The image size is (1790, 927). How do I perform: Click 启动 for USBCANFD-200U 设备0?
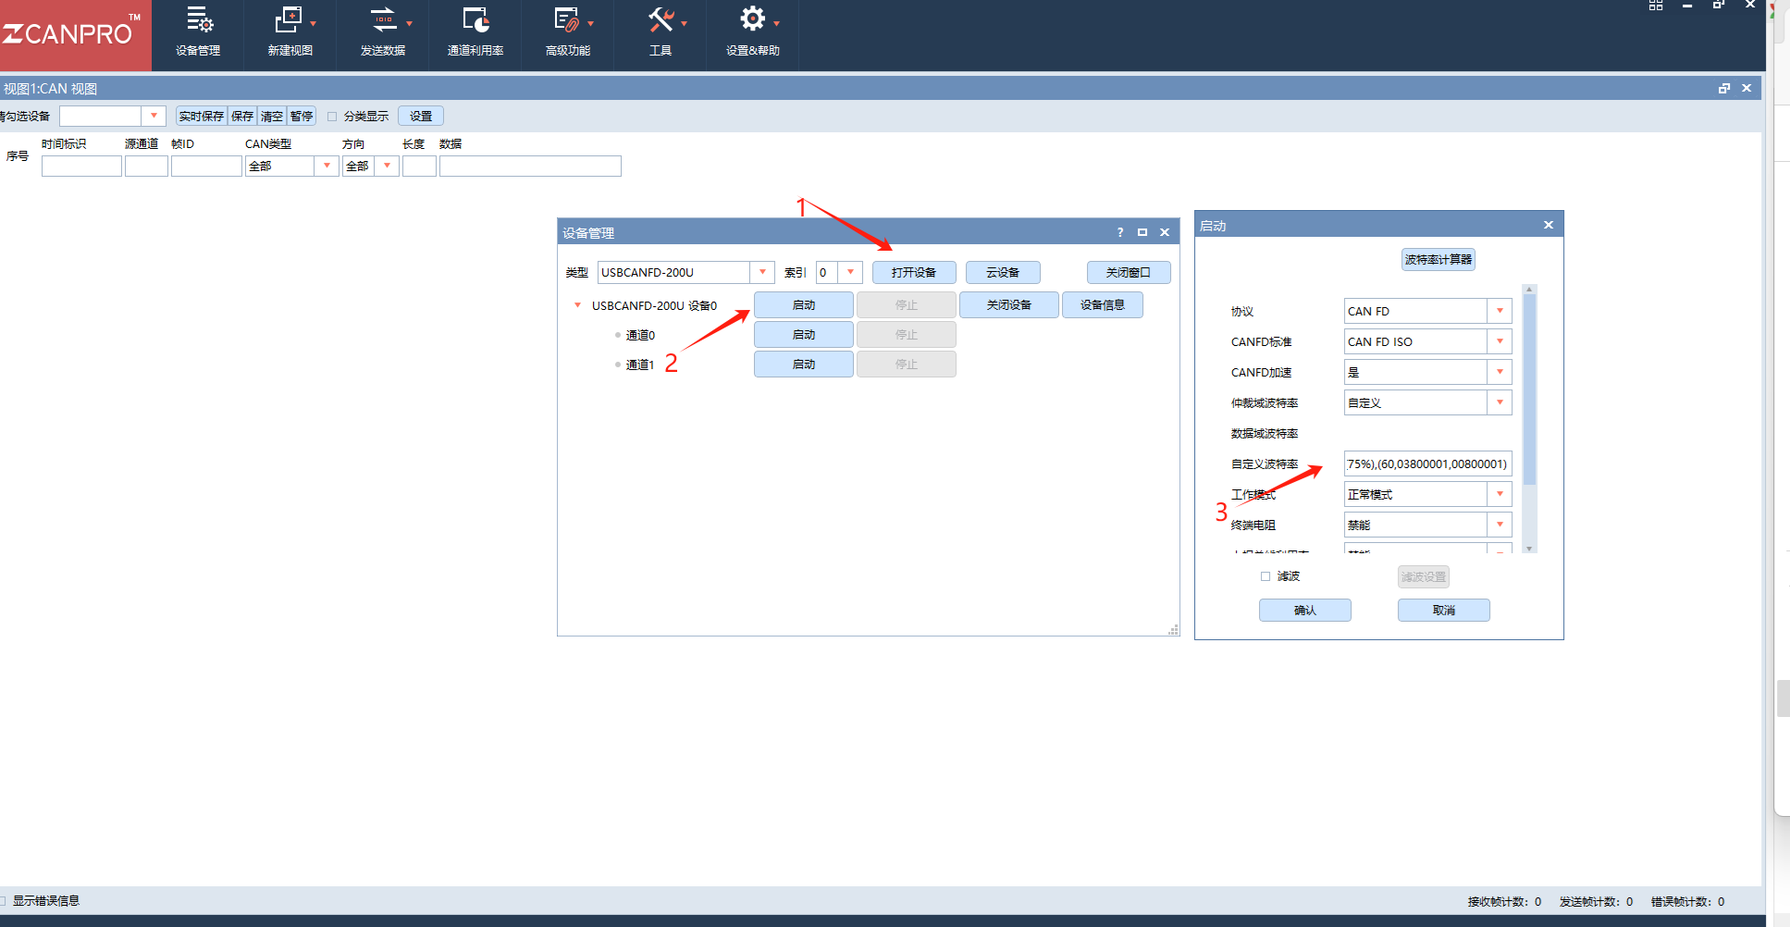point(804,305)
